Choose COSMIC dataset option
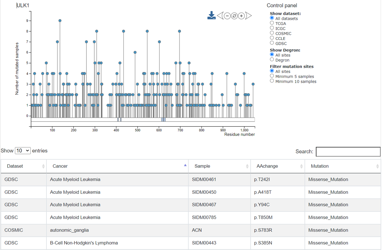This screenshot has height=250, width=382. (272, 33)
